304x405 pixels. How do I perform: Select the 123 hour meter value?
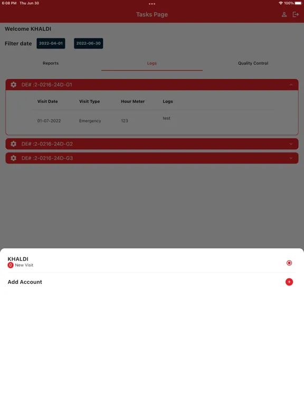tap(125, 121)
